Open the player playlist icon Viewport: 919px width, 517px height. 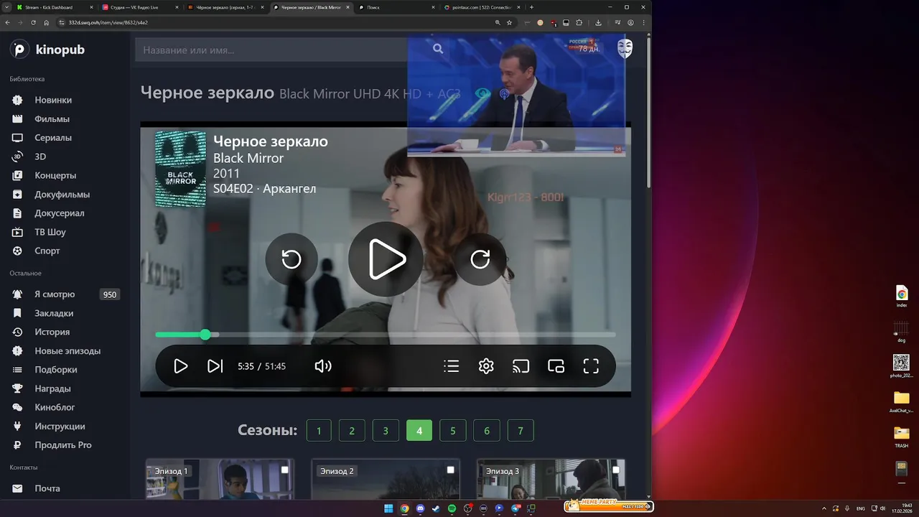(452, 366)
